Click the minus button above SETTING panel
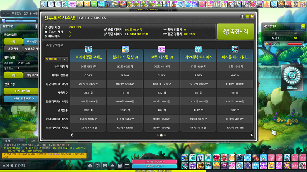Image resolution: width=307 pixels, height=172 pixels. click(x=3, y=13)
